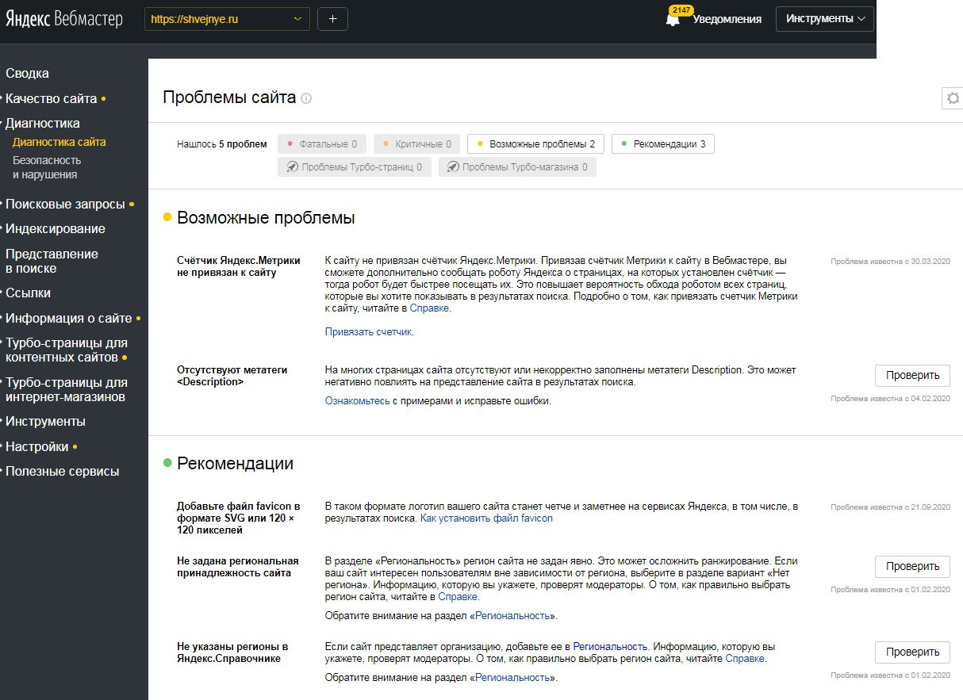963x700 pixels.
Task: Open Сводка in the sidebar
Action: 27,74
